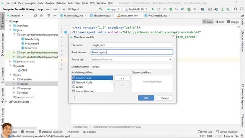The image size is (245, 138).
Task: Open SDK Manager download icon
Action: click(x=228, y=9)
